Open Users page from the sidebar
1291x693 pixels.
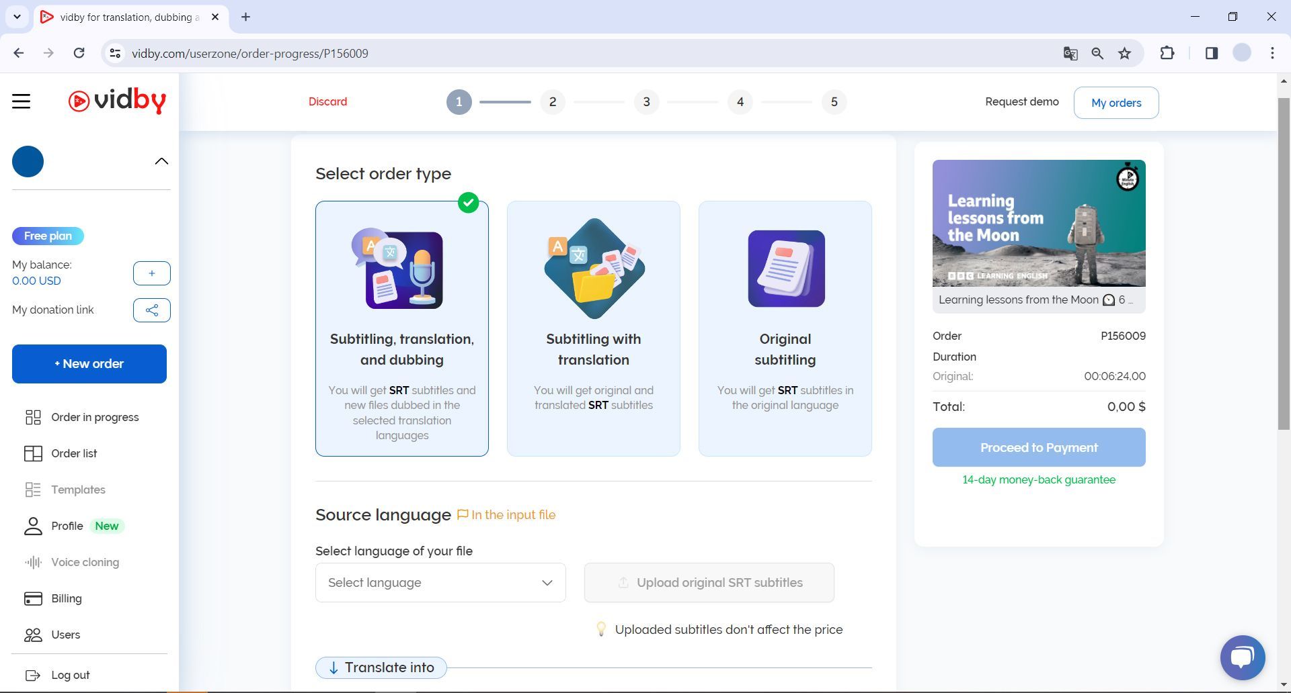pos(65,635)
